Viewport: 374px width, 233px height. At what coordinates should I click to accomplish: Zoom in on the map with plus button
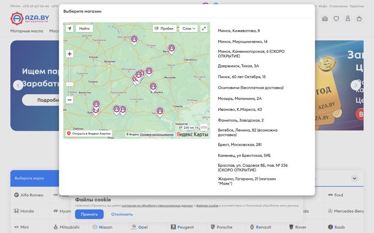click(x=70, y=54)
